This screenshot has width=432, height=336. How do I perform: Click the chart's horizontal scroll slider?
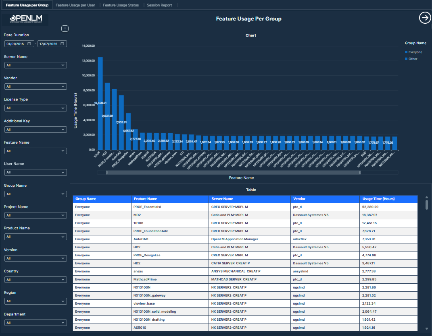tap(233, 172)
